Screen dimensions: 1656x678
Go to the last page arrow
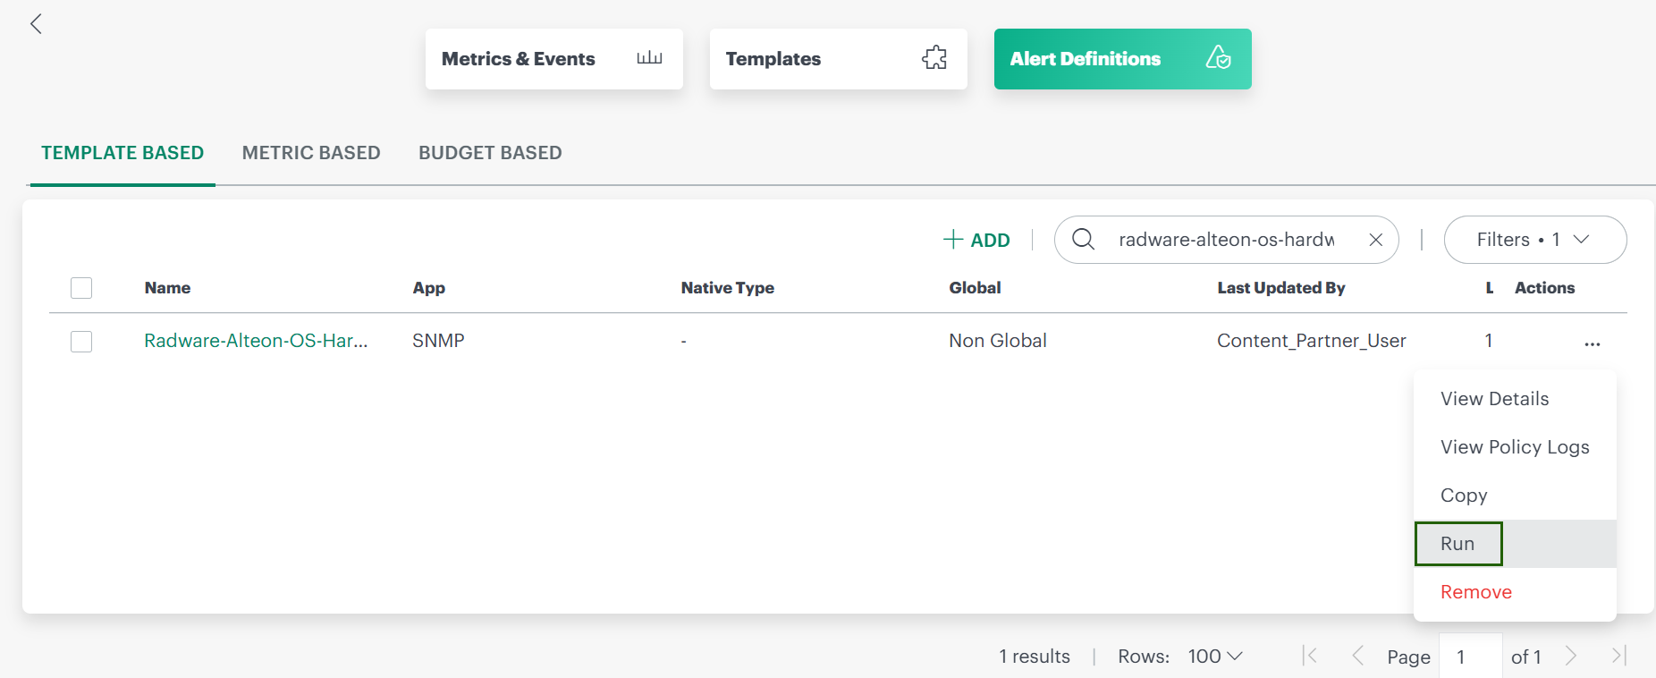point(1618,656)
